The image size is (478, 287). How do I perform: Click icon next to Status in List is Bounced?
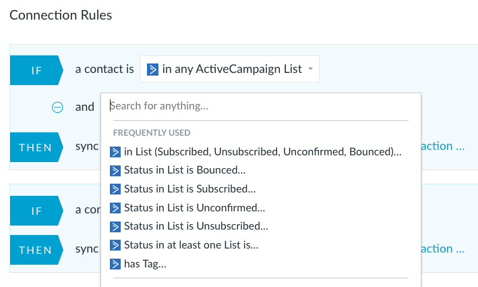click(115, 171)
